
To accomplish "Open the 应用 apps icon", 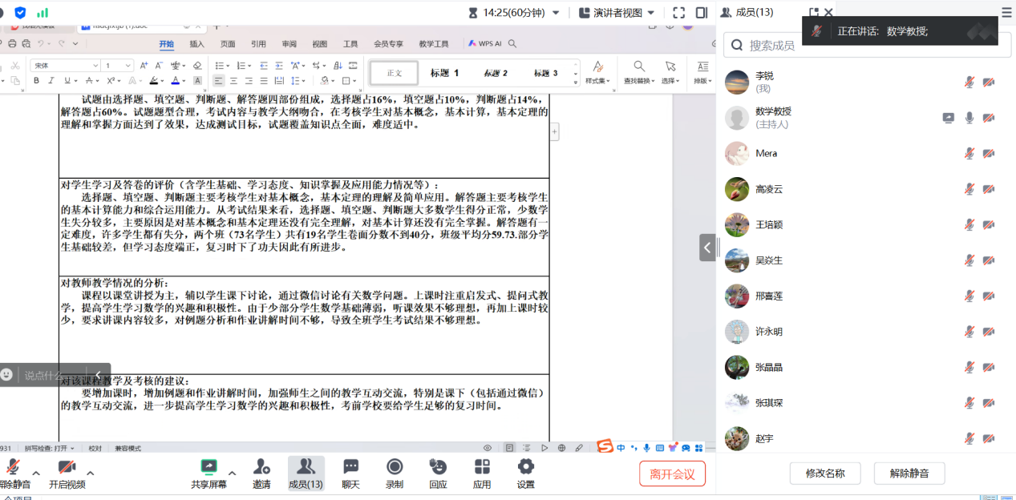I will [x=482, y=467].
